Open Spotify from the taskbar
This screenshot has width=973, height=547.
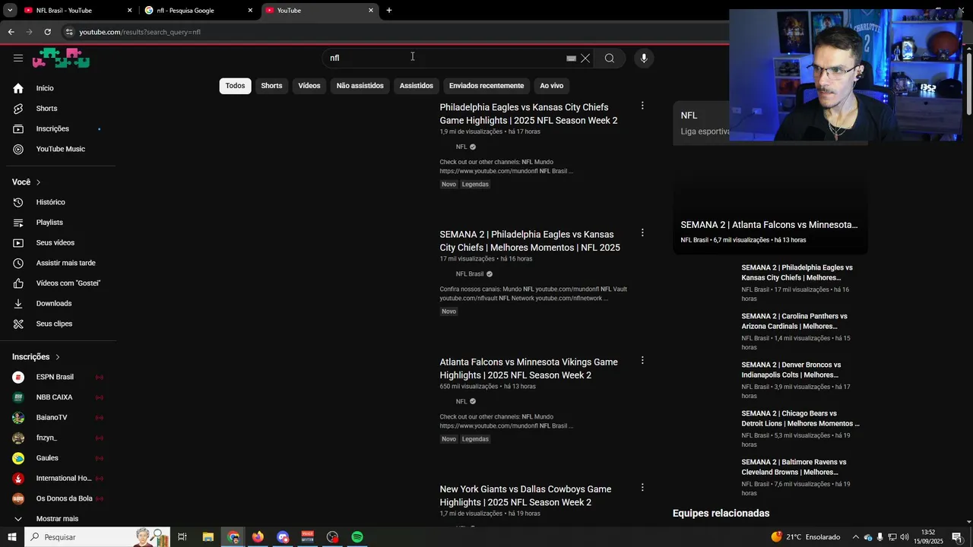tap(357, 537)
